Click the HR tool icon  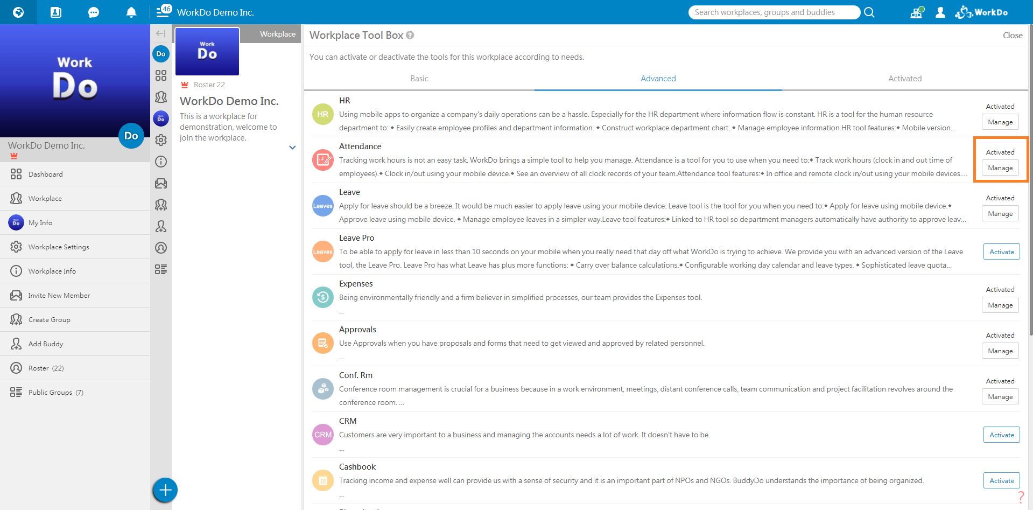pyautogui.click(x=323, y=114)
